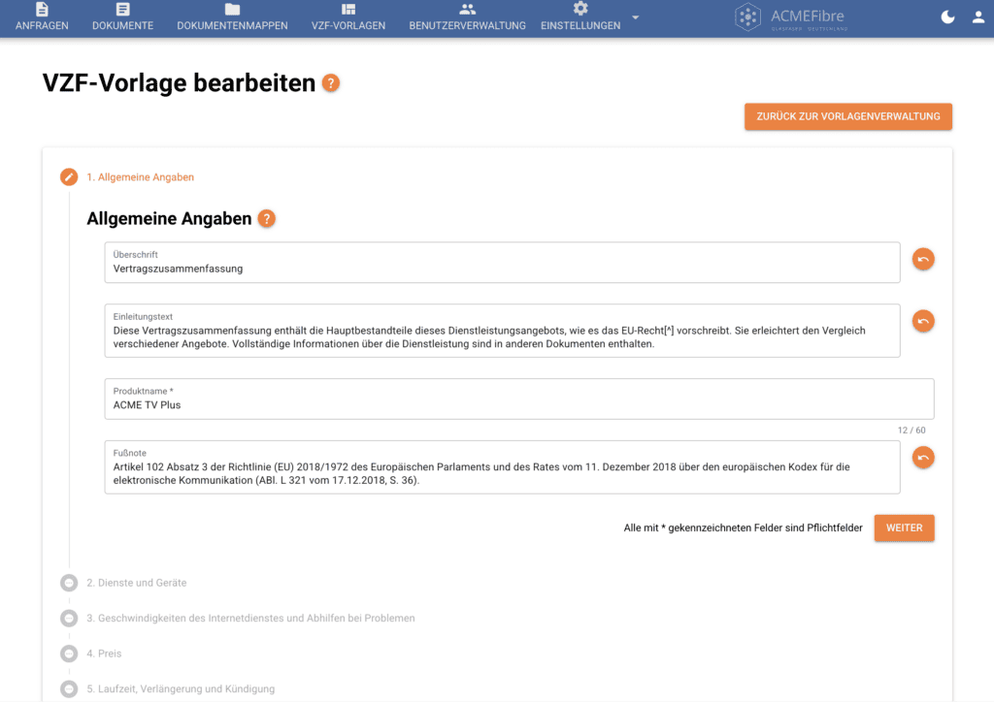994x702 pixels.
Task: Select step 1 Allgemeine Angaben edit icon
Action: [x=69, y=177]
